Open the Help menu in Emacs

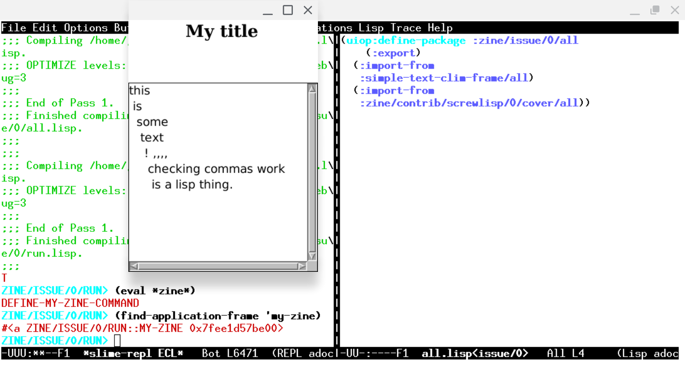coord(440,28)
